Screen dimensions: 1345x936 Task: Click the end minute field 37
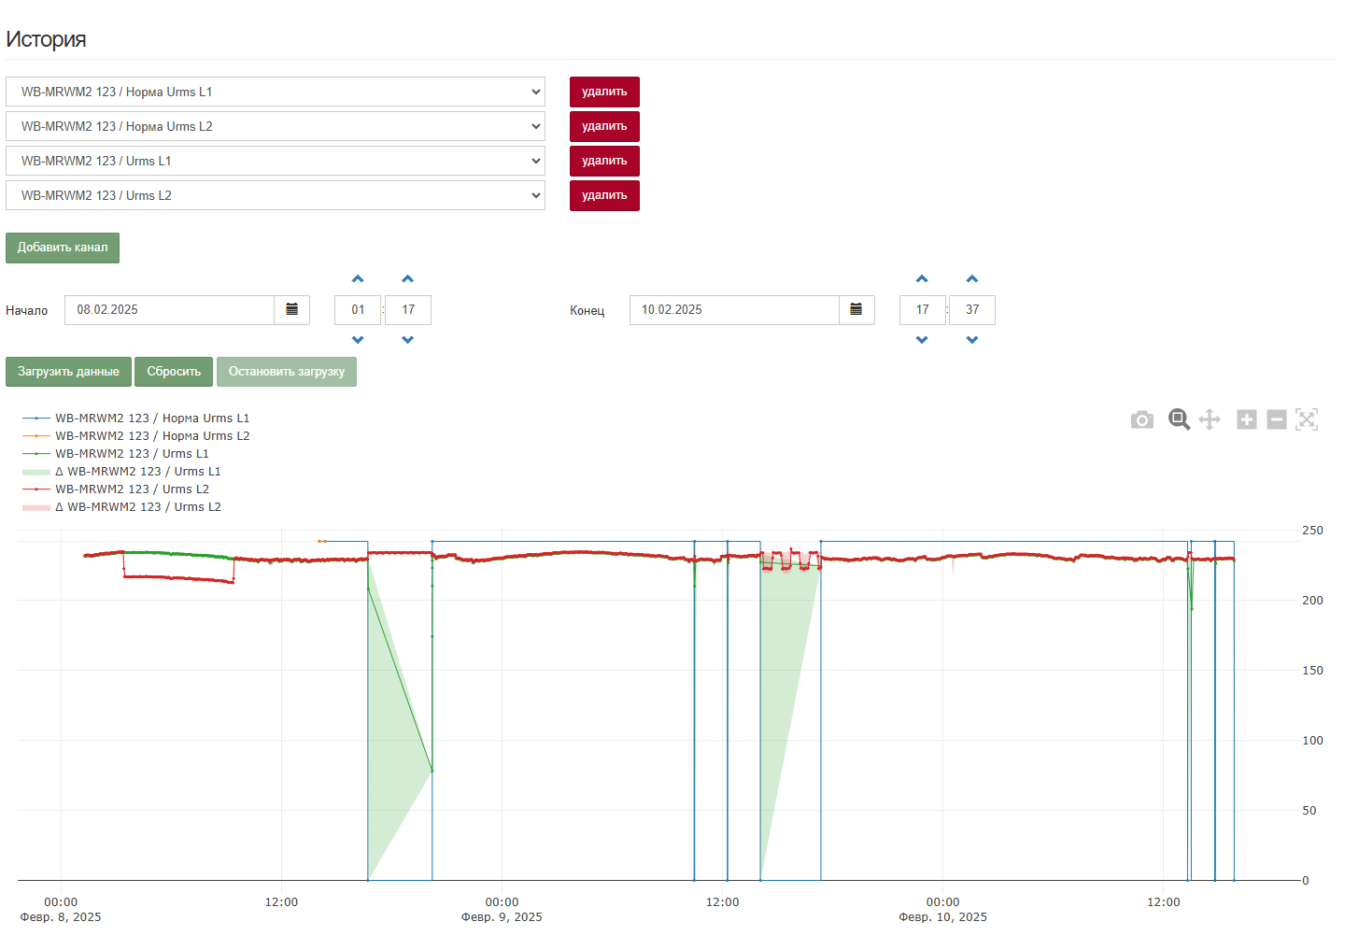point(972,310)
